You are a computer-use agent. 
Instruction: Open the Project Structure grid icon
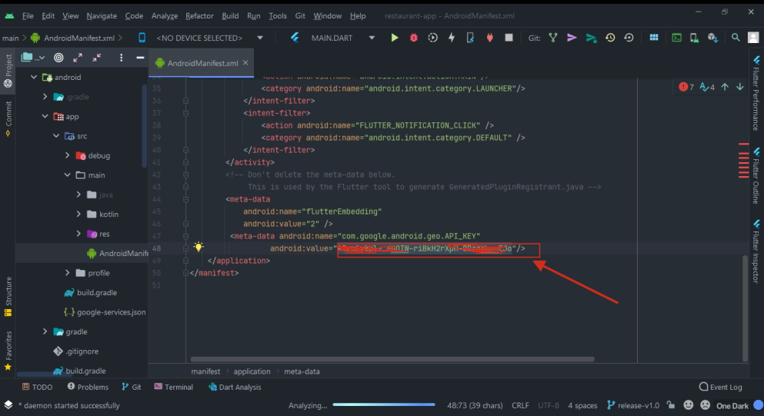click(x=654, y=38)
